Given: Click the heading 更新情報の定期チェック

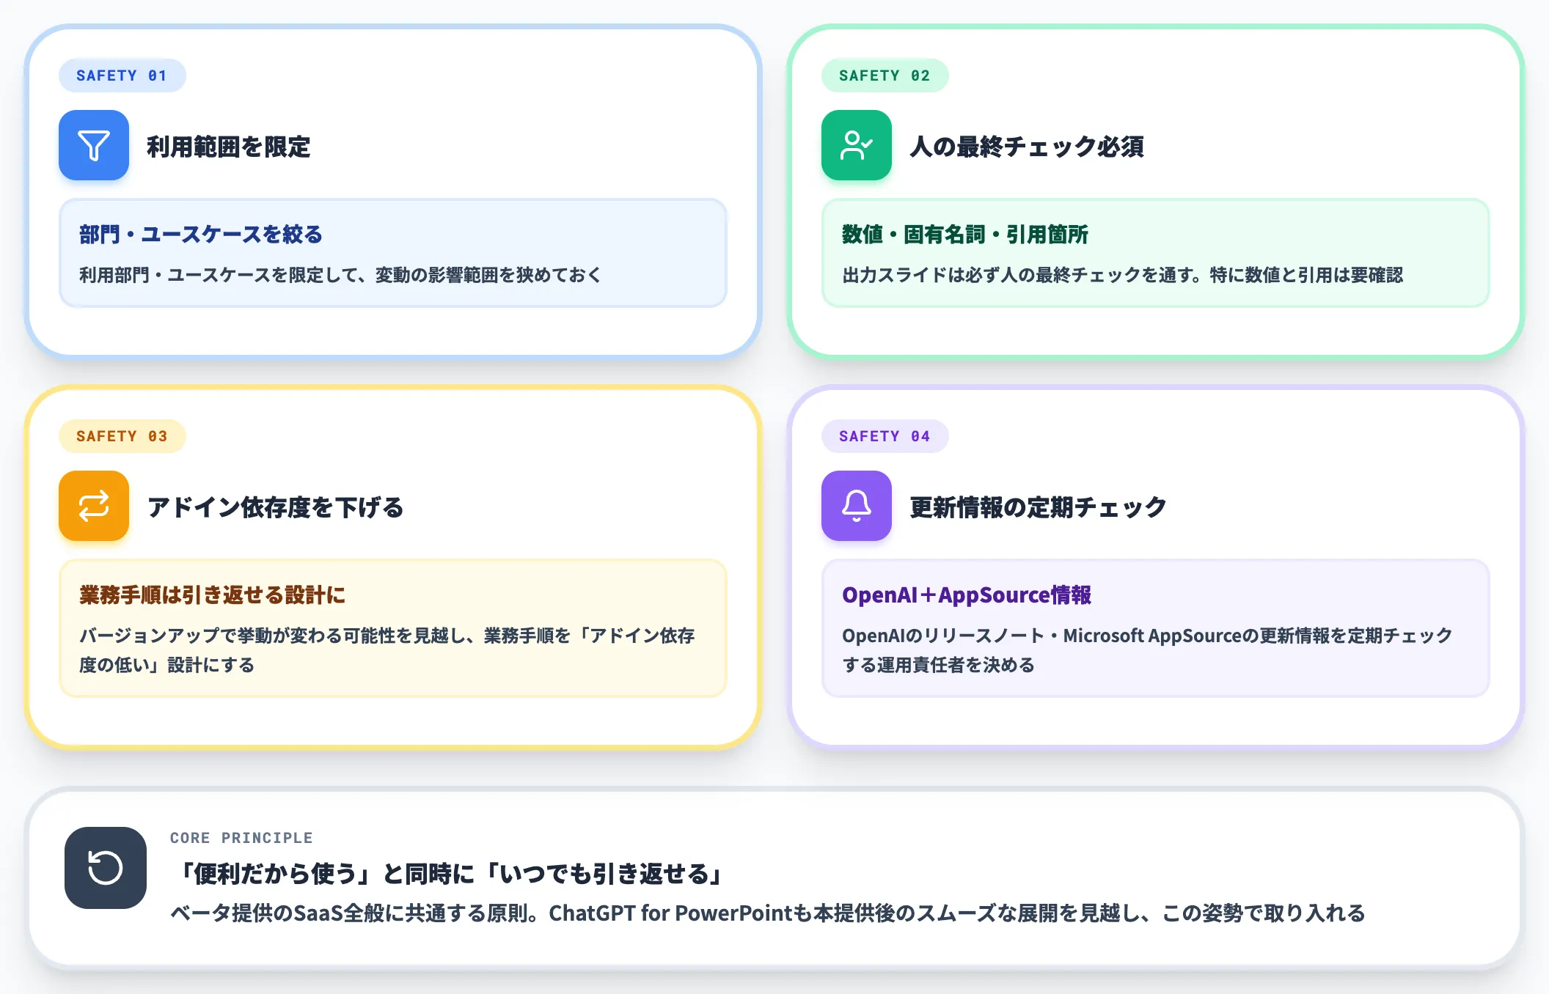Looking at the screenshot, I should pos(1038,507).
